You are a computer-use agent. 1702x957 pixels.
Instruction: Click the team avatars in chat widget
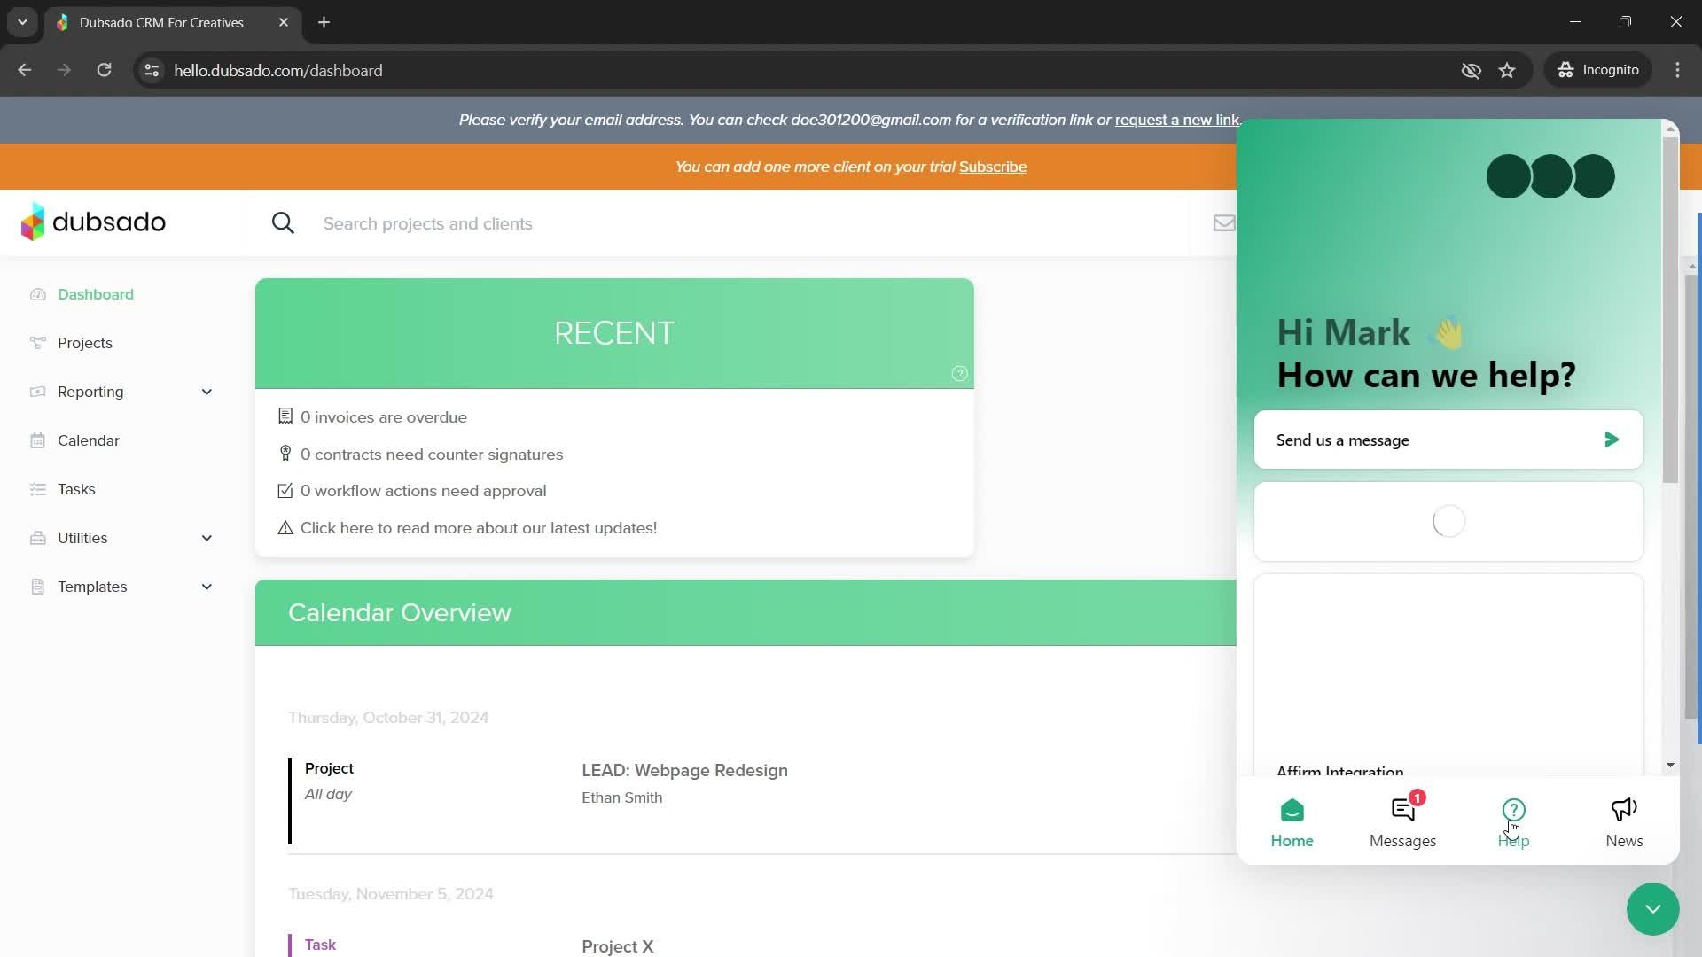pyautogui.click(x=1550, y=176)
